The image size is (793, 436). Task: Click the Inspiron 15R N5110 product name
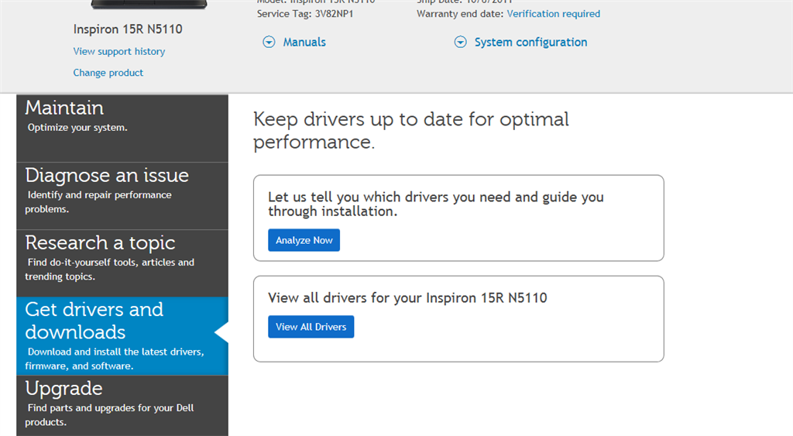coord(128,29)
